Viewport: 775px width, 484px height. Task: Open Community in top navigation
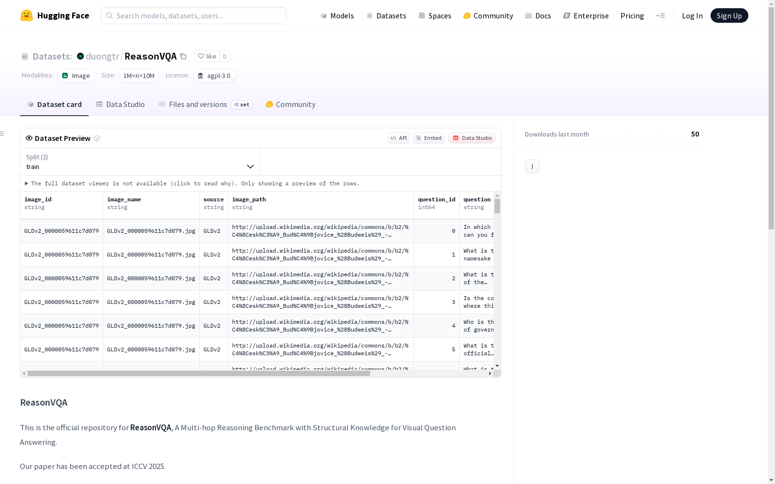pyautogui.click(x=488, y=15)
